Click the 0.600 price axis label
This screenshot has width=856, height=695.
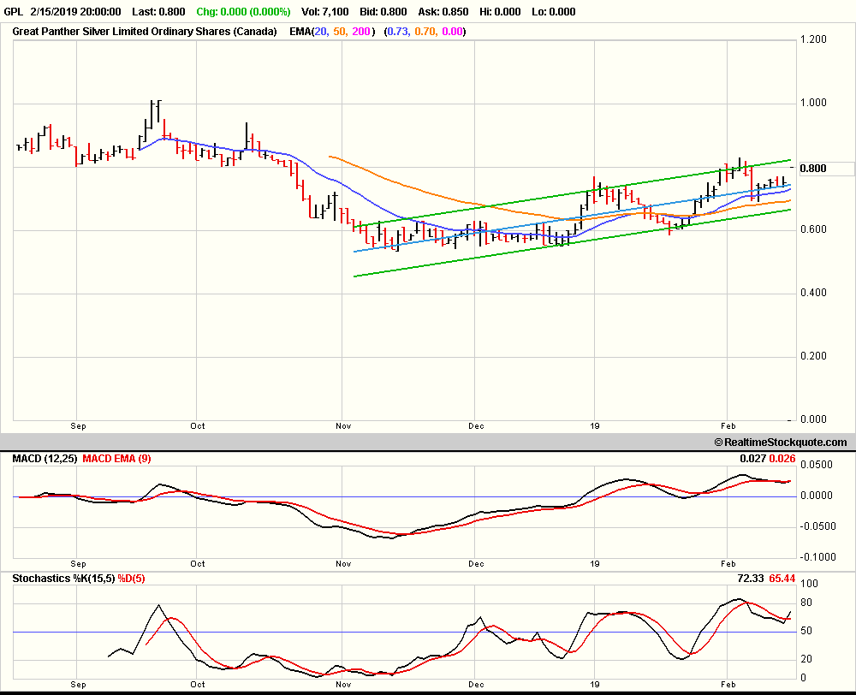point(813,229)
